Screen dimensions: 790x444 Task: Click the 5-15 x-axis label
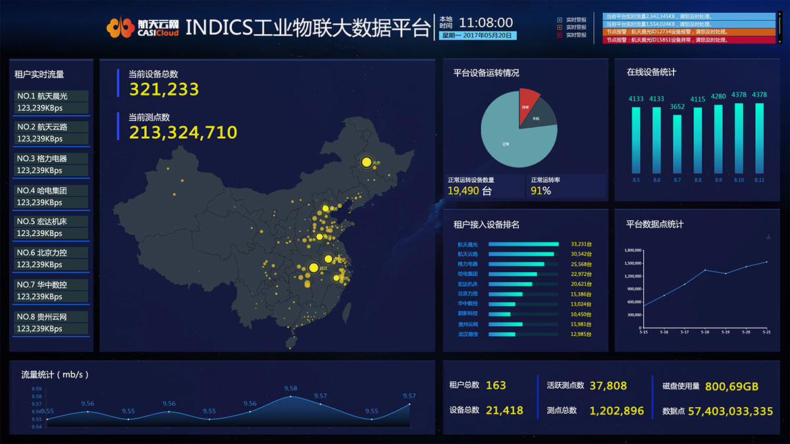[x=644, y=332]
